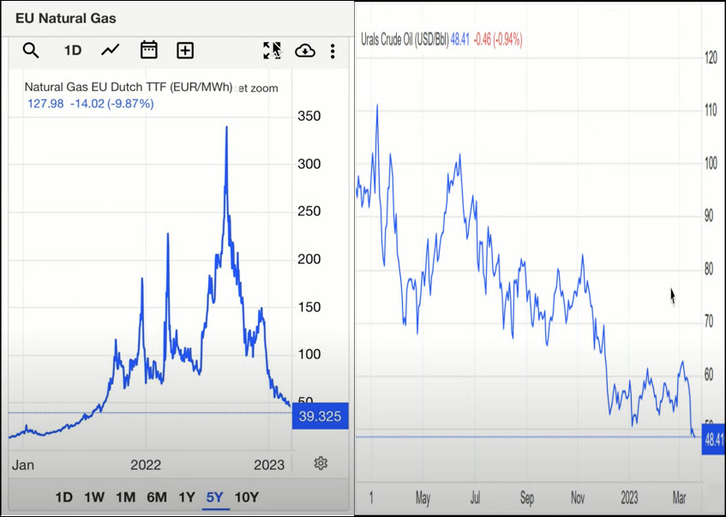This screenshot has width=726, height=517.
Task: Click the 48.41 price label on oil chart
Action: click(x=714, y=441)
